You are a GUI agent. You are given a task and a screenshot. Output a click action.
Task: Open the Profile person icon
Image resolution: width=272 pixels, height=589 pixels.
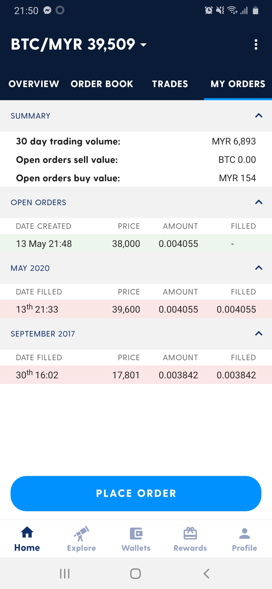pos(244,533)
